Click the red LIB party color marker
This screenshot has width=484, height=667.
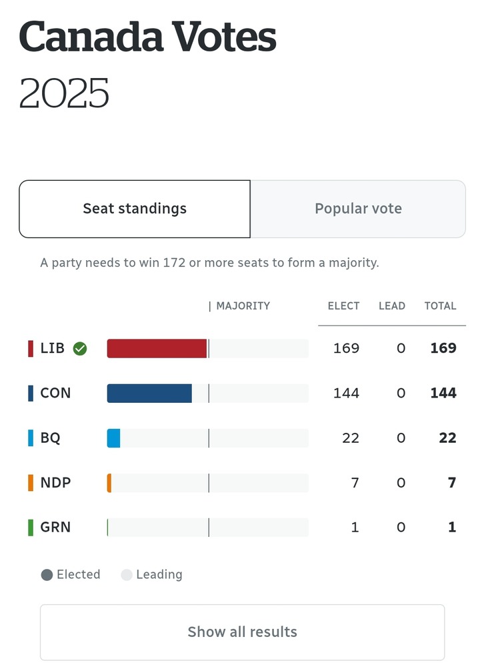tap(31, 348)
